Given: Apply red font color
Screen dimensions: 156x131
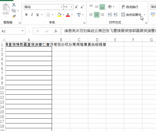Looking at the screenshot, I should click(x=68, y=15).
